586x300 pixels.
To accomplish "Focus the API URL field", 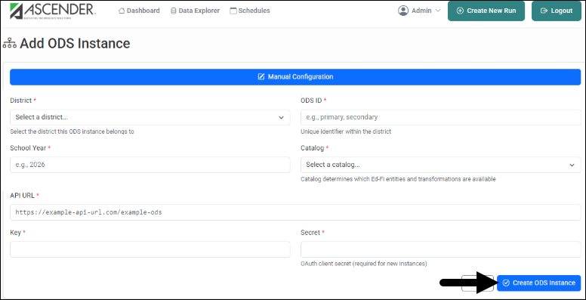I will coord(295,212).
